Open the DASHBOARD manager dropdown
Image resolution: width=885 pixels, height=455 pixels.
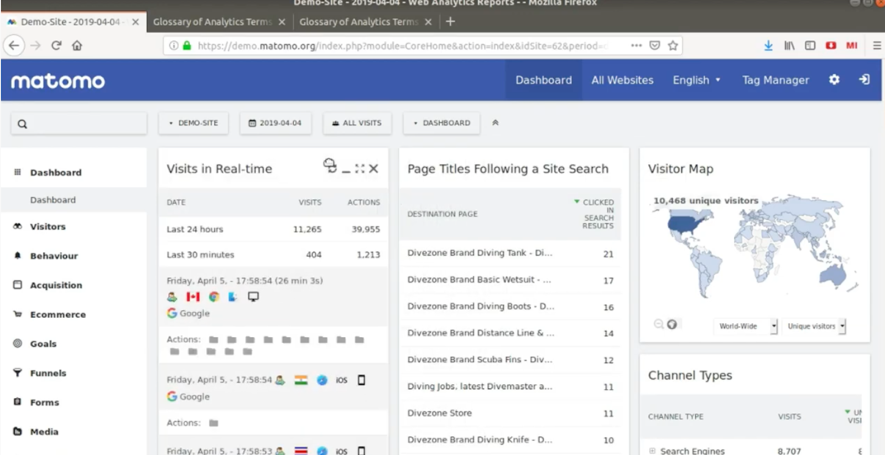click(x=441, y=123)
